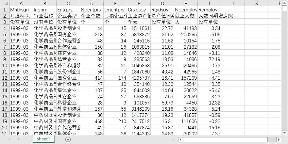The width and height of the screenshot is (288, 144).
Task: Switch to the sheet1 tab
Action: pos(43,139)
